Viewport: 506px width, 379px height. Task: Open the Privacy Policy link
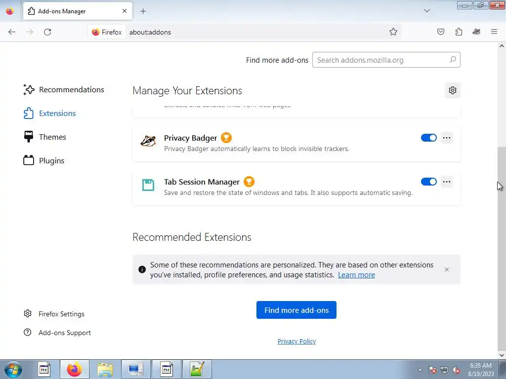[x=296, y=341]
